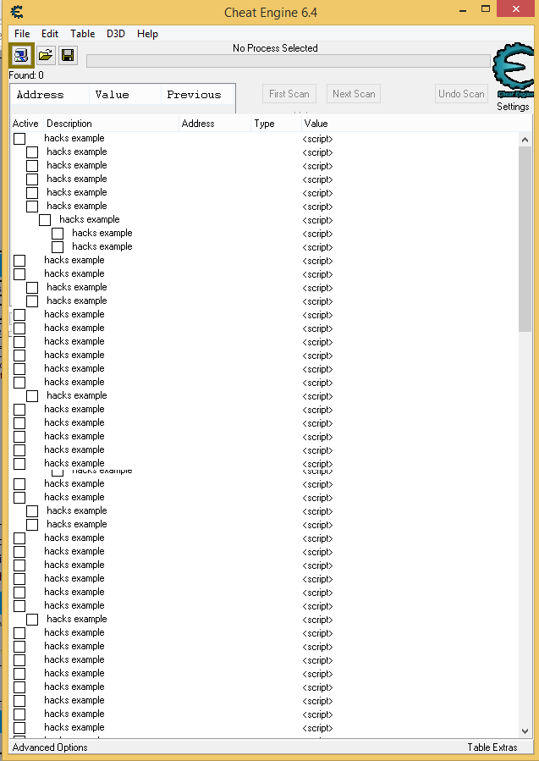Image resolution: width=539 pixels, height=761 pixels.
Task: Close the Cheat Engine window
Action: coord(516,8)
